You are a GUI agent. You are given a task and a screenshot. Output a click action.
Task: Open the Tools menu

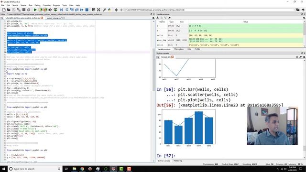click(x=65, y=5)
